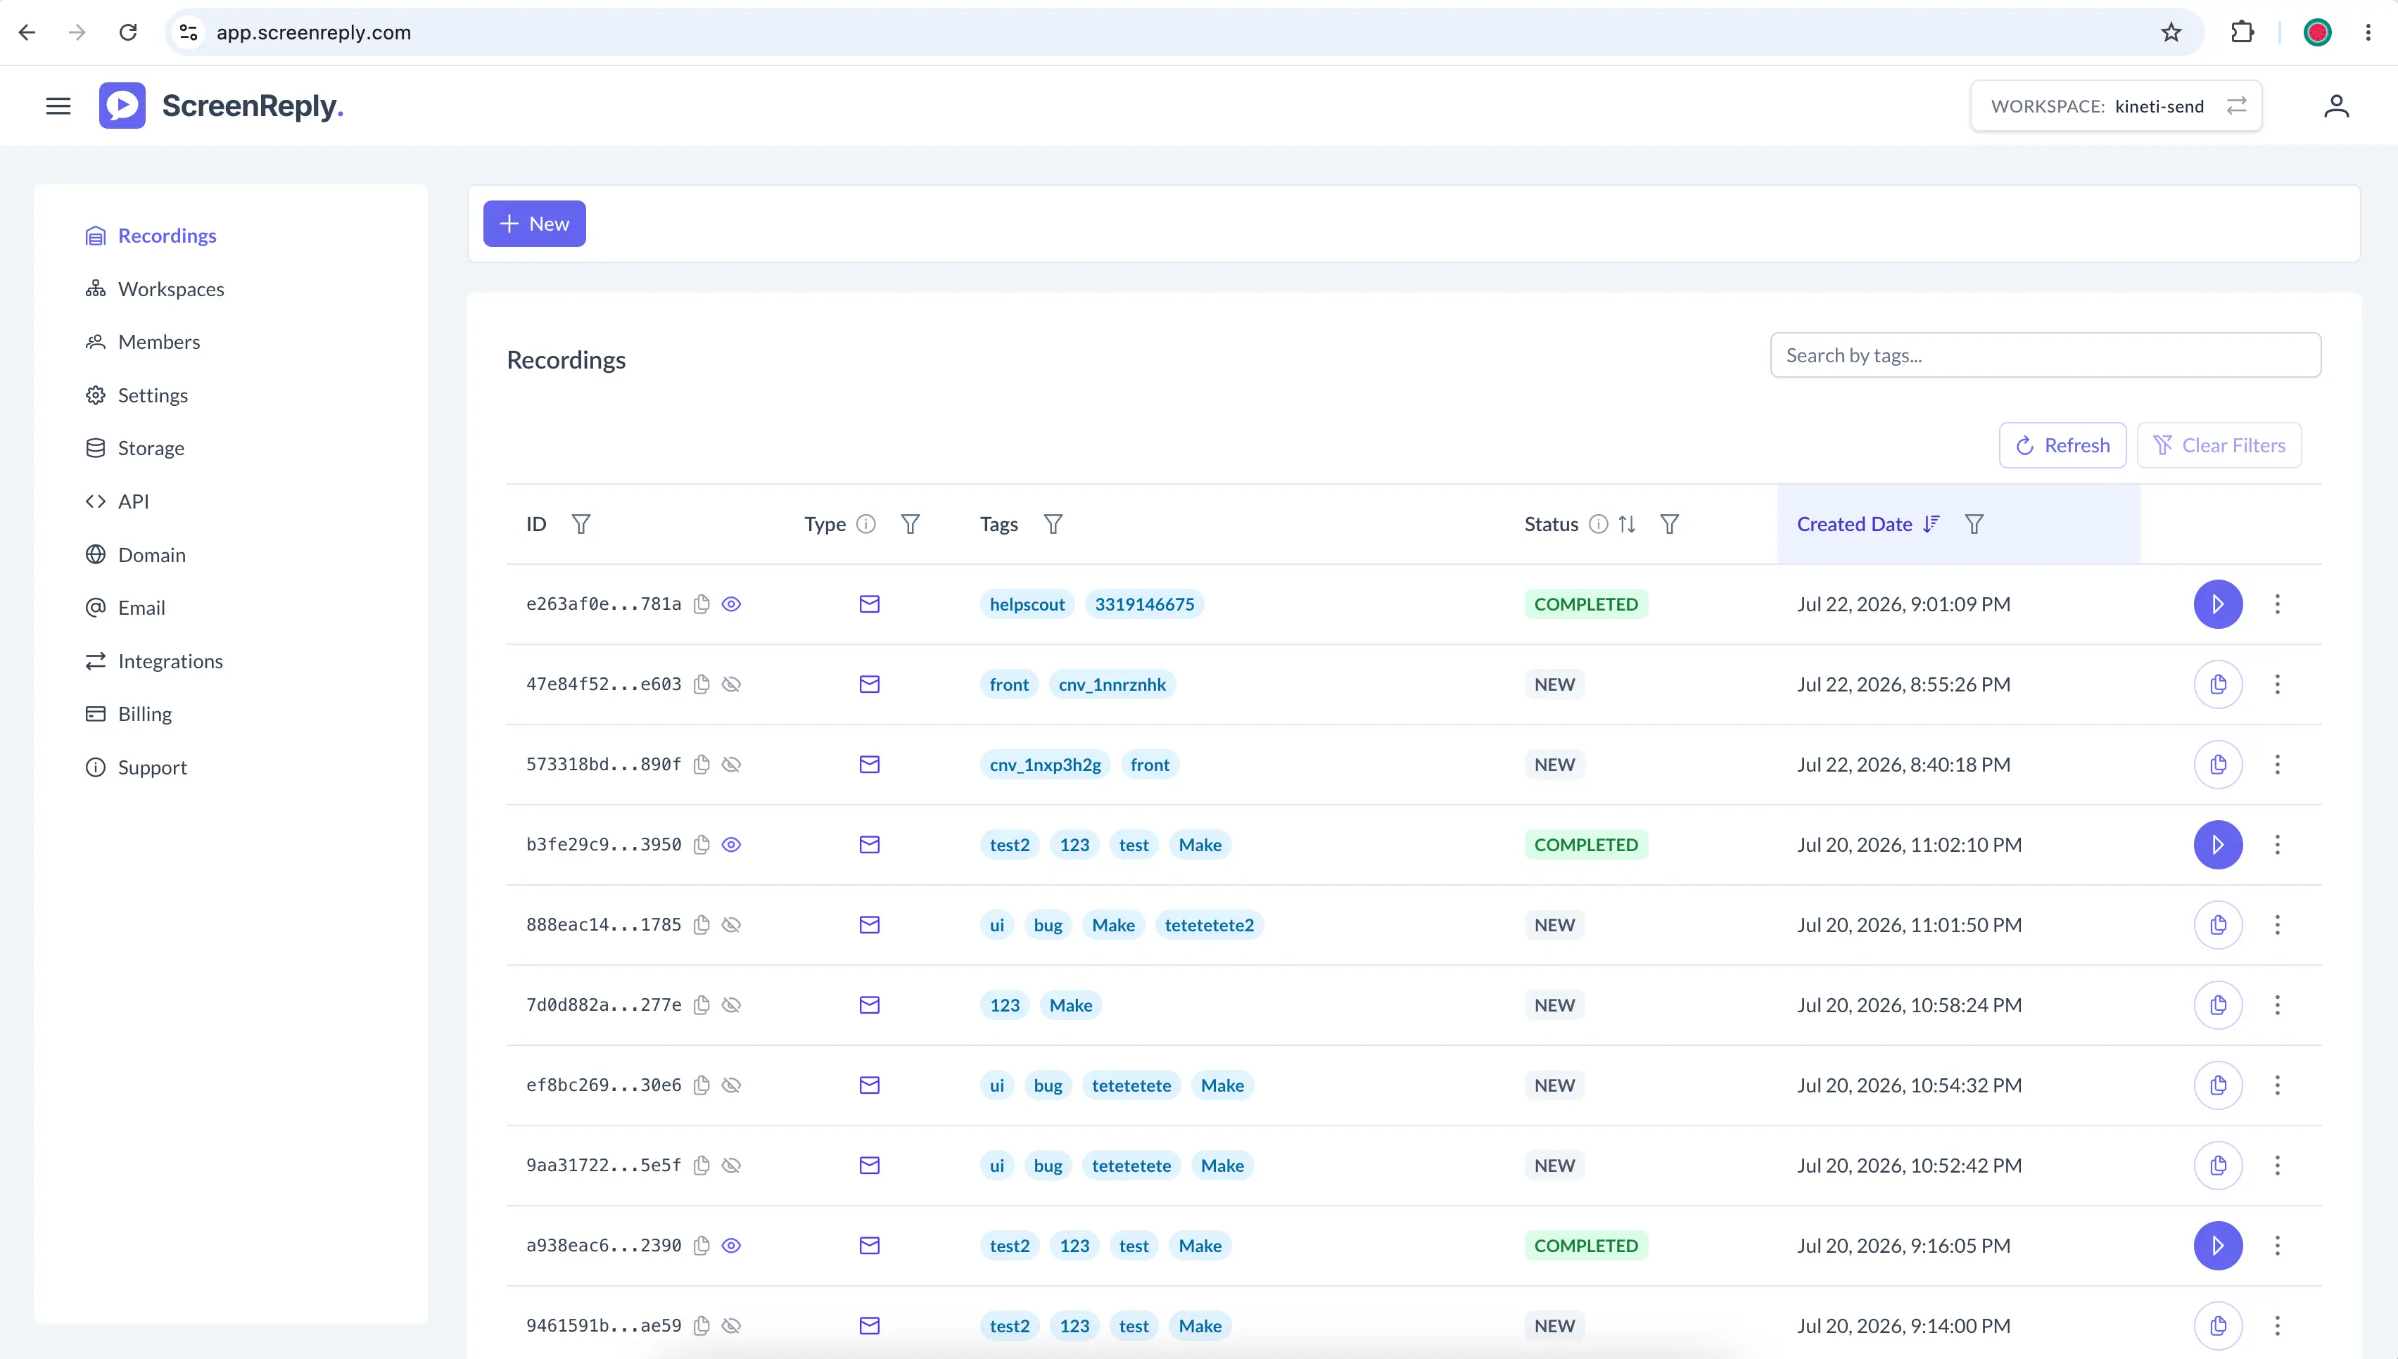Play recording from 11:02:10 PM
2398x1359 pixels.
point(2218,845)
